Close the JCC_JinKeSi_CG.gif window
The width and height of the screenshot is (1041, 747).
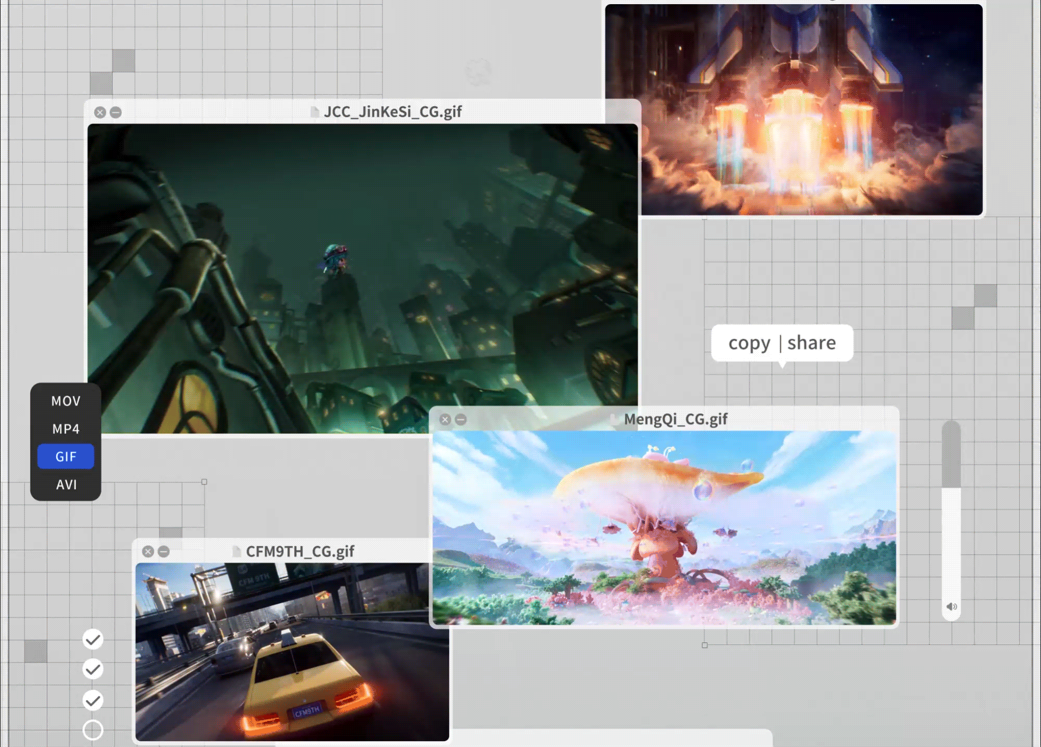pos(100,113)
